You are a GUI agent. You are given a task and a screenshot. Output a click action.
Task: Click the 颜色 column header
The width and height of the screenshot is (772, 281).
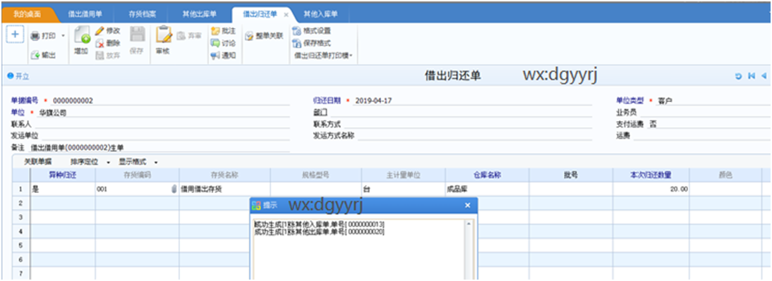[725, 175]
